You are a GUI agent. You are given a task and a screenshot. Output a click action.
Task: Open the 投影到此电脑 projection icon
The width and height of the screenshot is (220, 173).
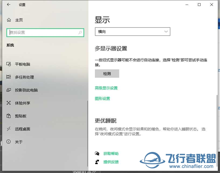8,90
